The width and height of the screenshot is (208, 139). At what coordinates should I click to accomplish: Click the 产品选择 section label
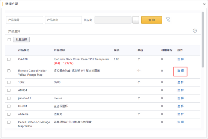[x=14, y=31]
